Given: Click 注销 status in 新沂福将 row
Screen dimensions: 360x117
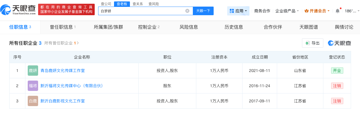Looking at the screenshot, I should 337,86.
